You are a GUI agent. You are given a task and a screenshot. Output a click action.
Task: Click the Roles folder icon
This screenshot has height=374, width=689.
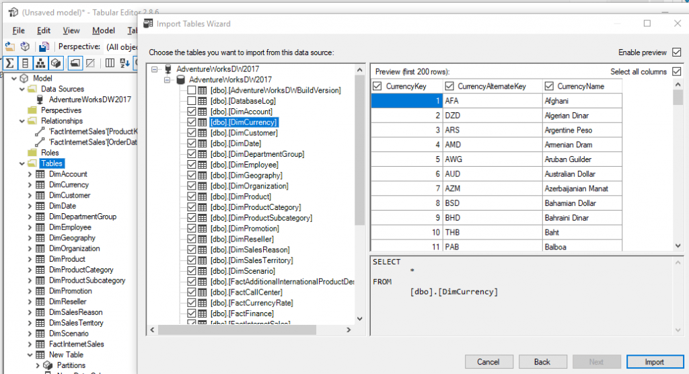coord(32,153)
